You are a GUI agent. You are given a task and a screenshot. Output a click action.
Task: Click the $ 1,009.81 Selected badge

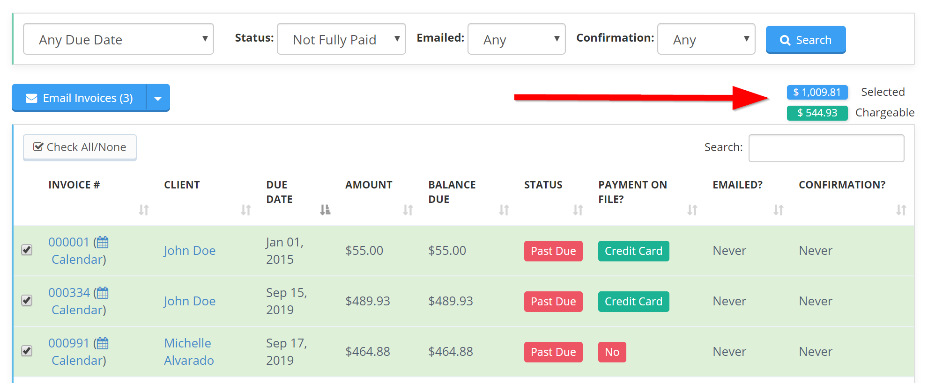(817, 92)
